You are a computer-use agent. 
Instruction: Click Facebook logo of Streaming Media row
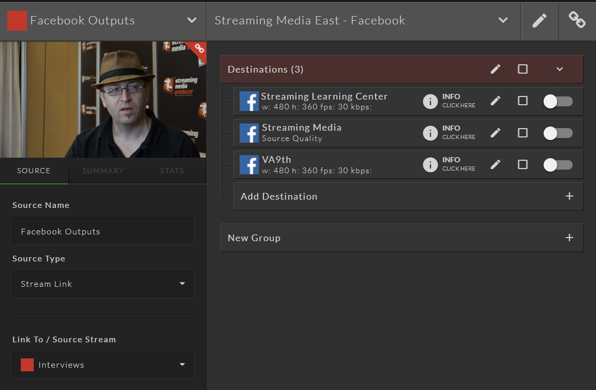[249, 133]
